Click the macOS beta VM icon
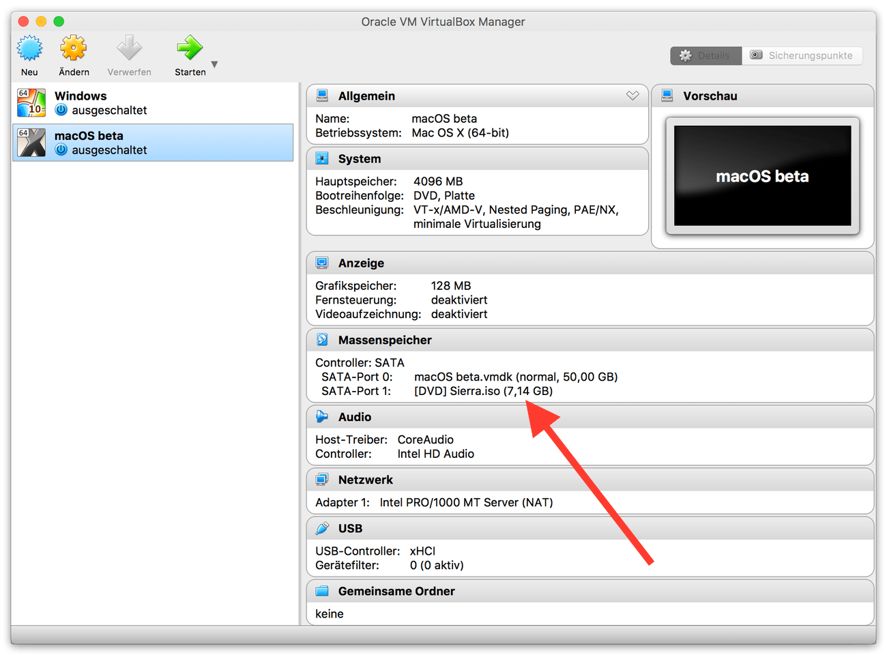This screenshot has width=887, height=655. click(31, 143)
